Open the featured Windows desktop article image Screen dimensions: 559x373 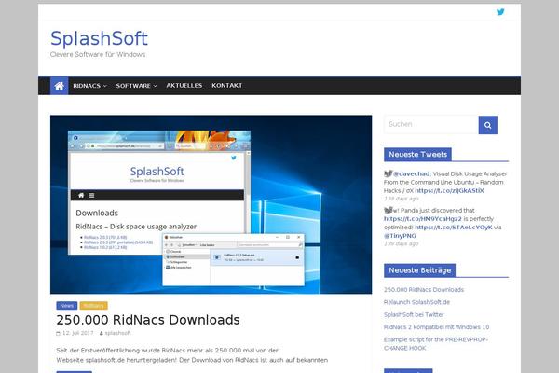(x=211, y=204)
